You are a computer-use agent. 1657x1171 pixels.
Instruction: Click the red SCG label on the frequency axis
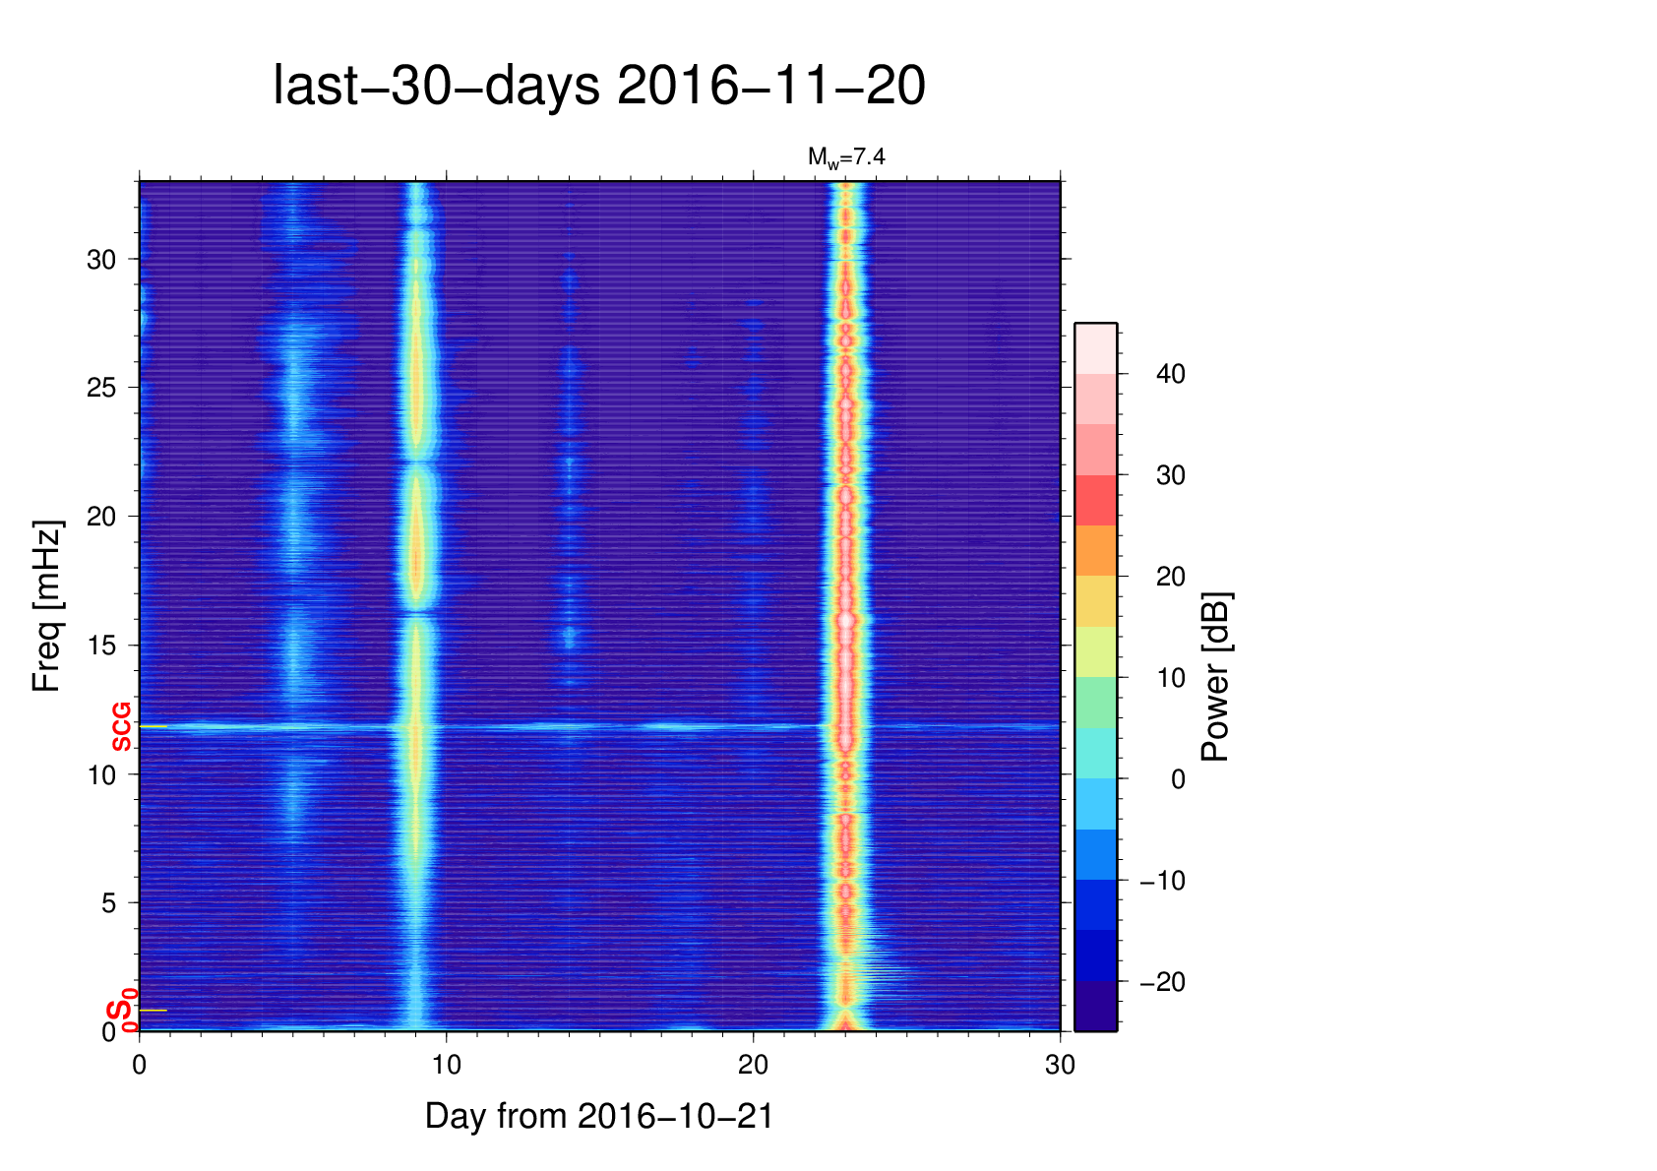coord(121,727)
